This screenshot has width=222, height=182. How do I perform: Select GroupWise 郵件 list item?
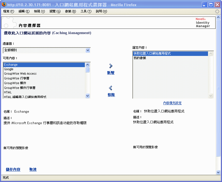pos(44,83)
